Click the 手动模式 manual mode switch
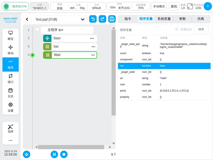This screenshot has height=160, width=213. click(x=159, y=6)
